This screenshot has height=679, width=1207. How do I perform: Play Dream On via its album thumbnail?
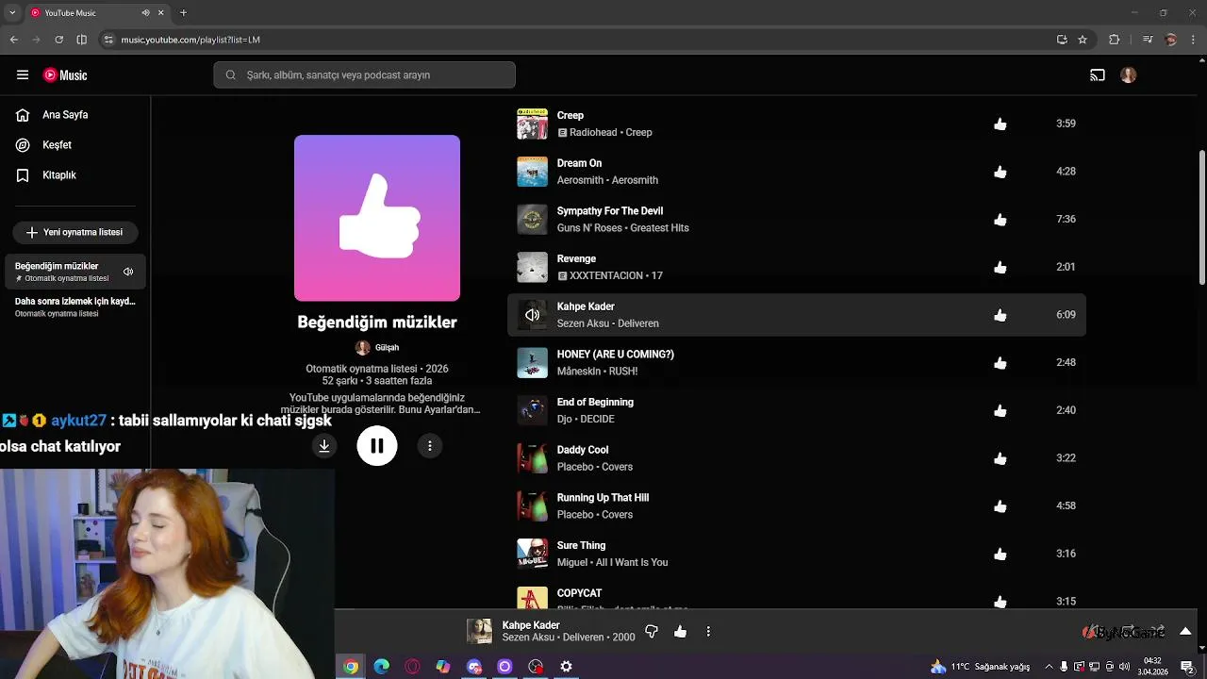[532, 172]
